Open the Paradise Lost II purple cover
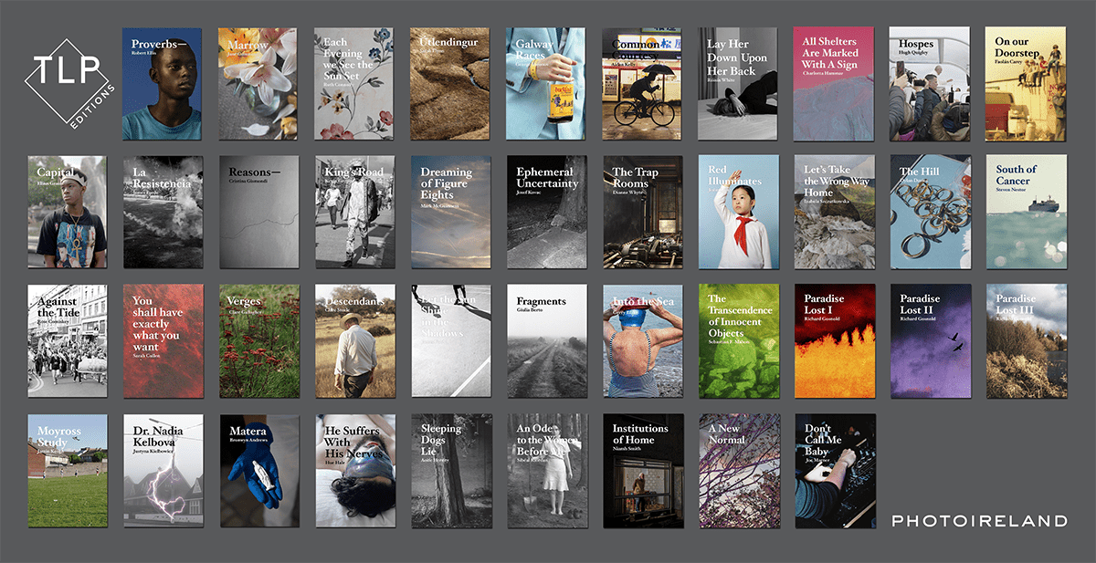This screenshot has height=563, width=1096. [x=930, y=340]
